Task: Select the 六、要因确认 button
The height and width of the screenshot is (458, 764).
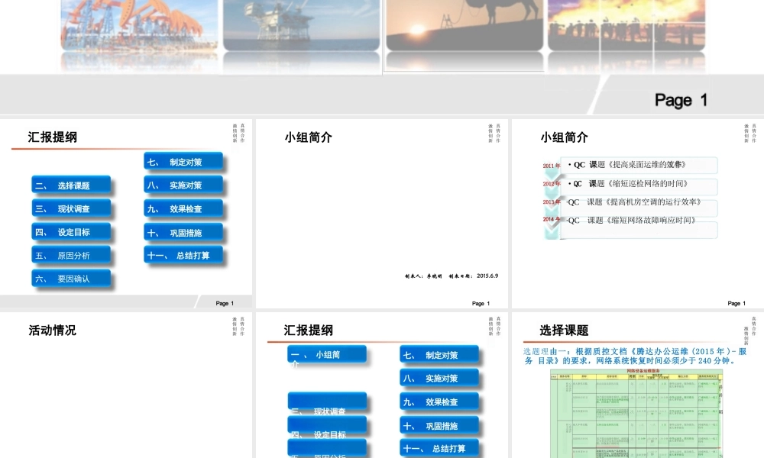Action: [71, 279]
